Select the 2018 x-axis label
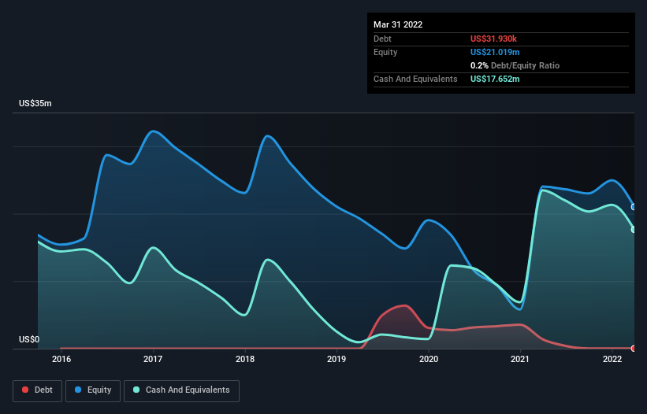 click(245, 359)
